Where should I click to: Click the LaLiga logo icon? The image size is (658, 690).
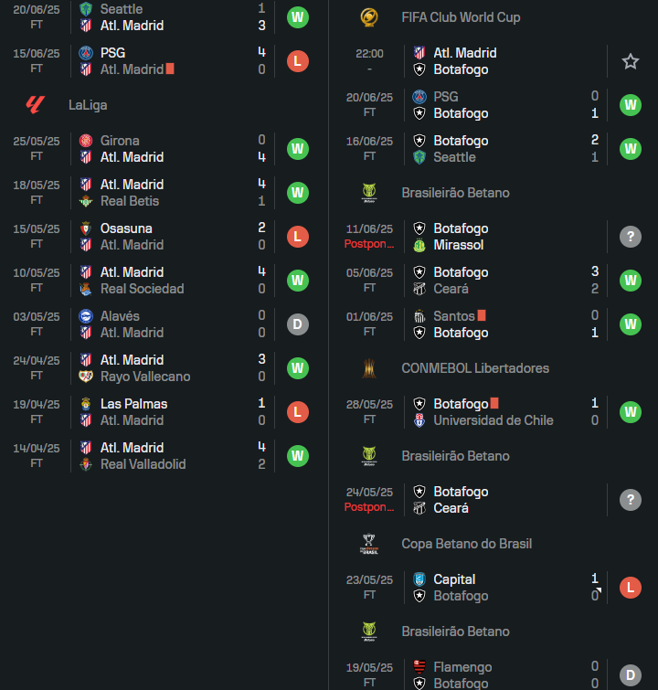[36, 105]
